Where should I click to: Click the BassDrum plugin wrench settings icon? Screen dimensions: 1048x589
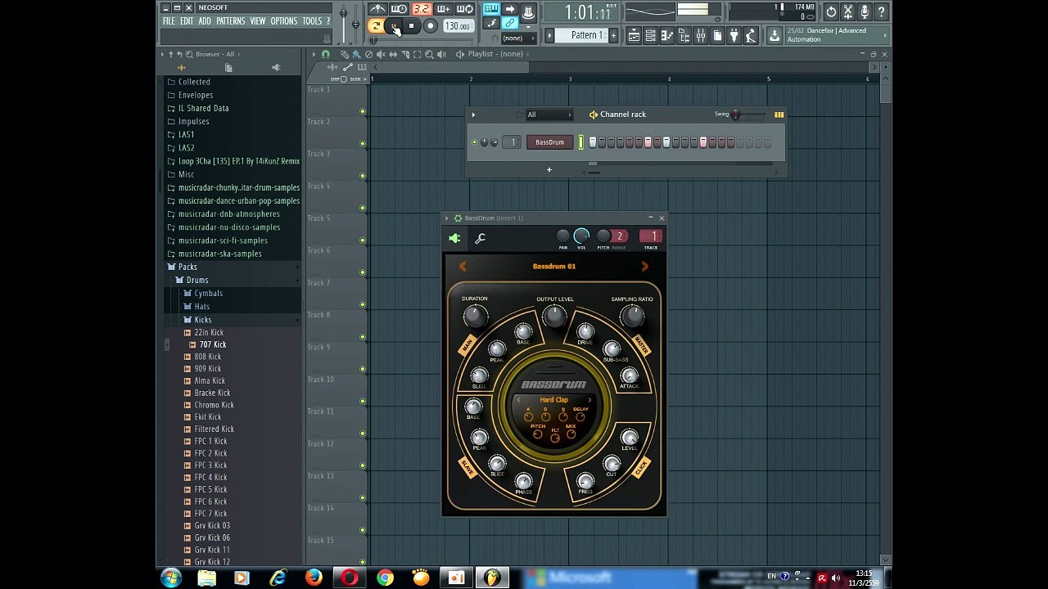[480, 239]
